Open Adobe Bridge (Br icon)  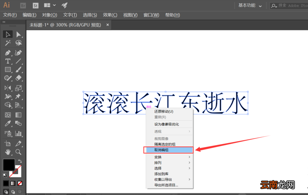pyautogui.click(x=23, y=5)
